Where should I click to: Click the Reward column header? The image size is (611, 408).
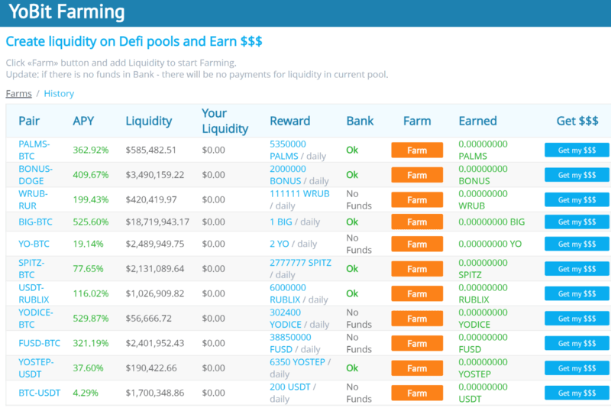(290, 121)
